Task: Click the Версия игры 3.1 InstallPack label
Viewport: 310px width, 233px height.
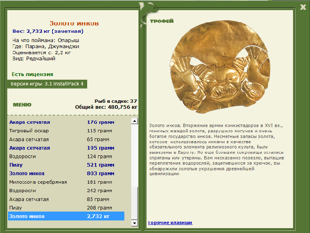Action: click(47, 84)
